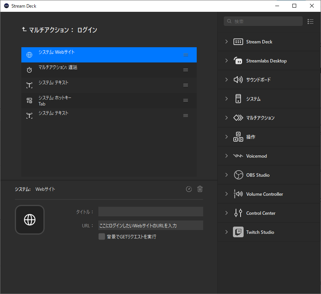
Task: Click the Volume Controller icon
Action: coord(238,194)
